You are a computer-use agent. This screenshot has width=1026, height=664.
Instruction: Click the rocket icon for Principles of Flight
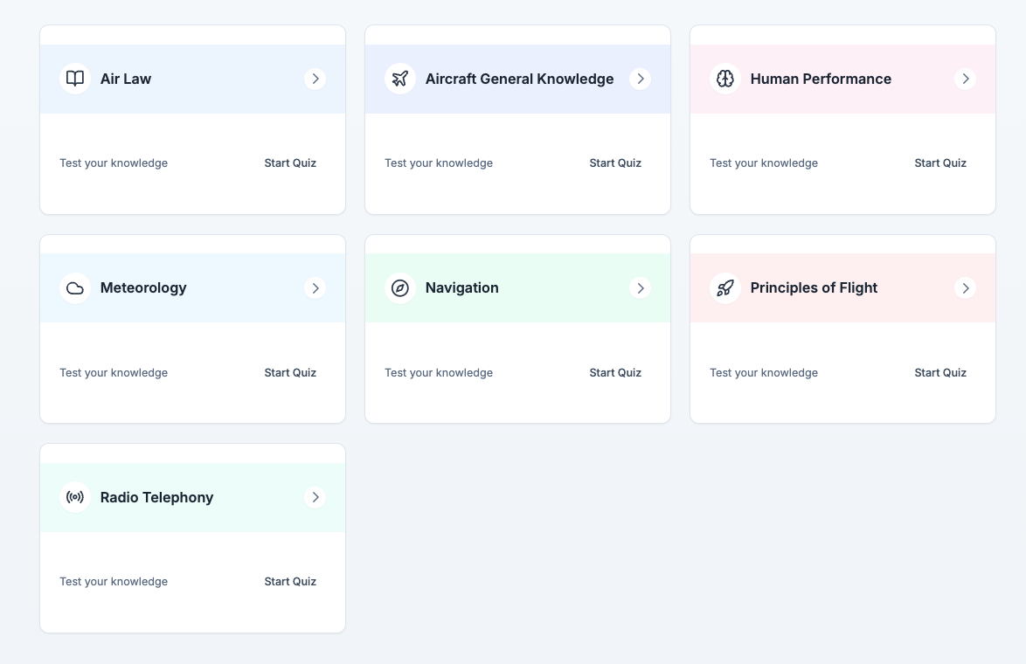(x=725, y=288)
